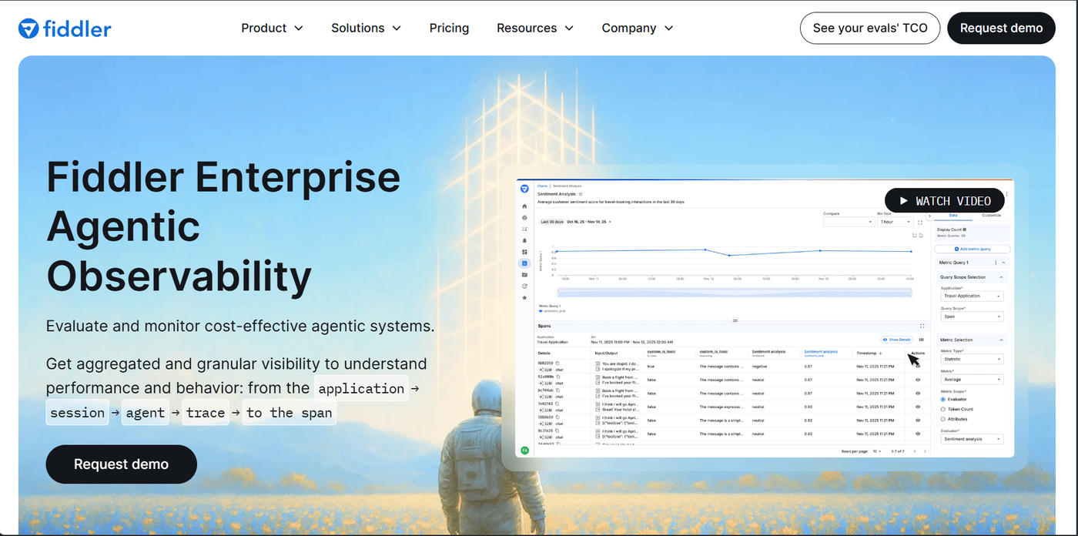Open the date range dropdown Oct 16 - Nov 14
The width and height of the screenshot is (1078, 536).
588,222
